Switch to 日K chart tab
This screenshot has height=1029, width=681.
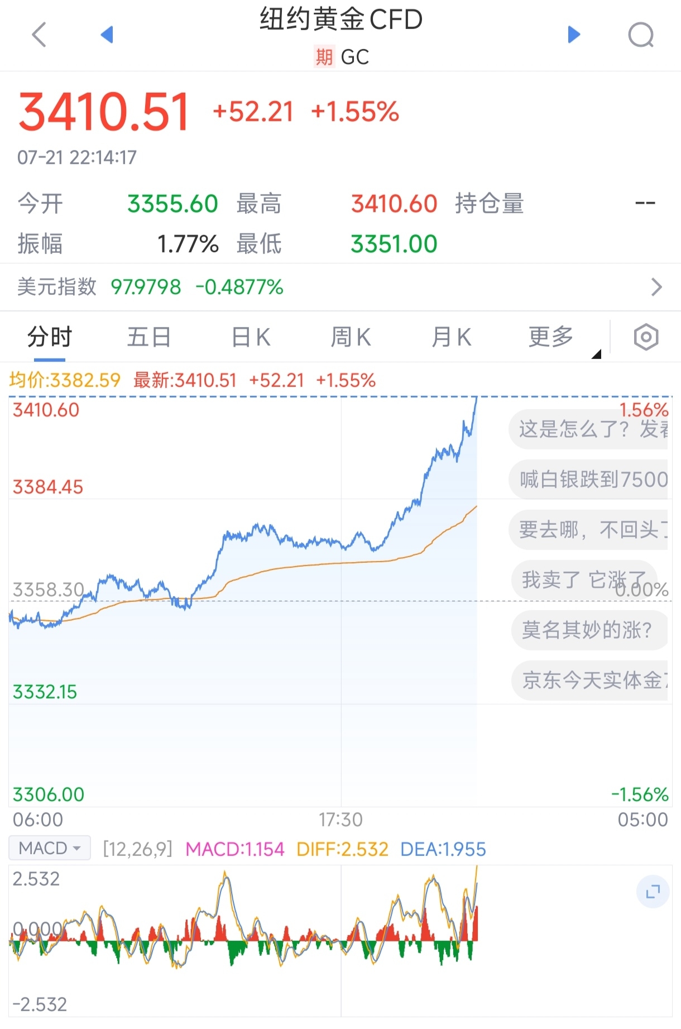tap(251, 337)
